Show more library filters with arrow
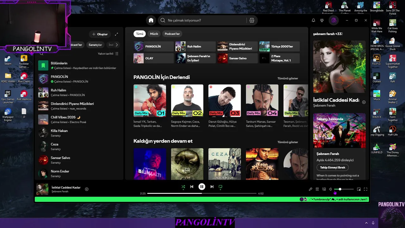Image resolution: width=405 pixels, height=228 pixels. tap(116, 45)
